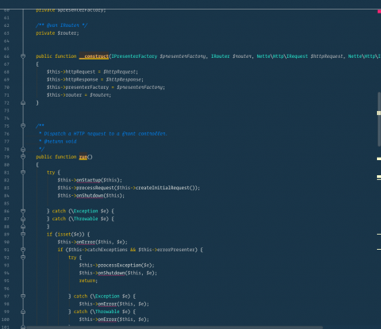Click the underlined onStartup call

pos(89,180)
